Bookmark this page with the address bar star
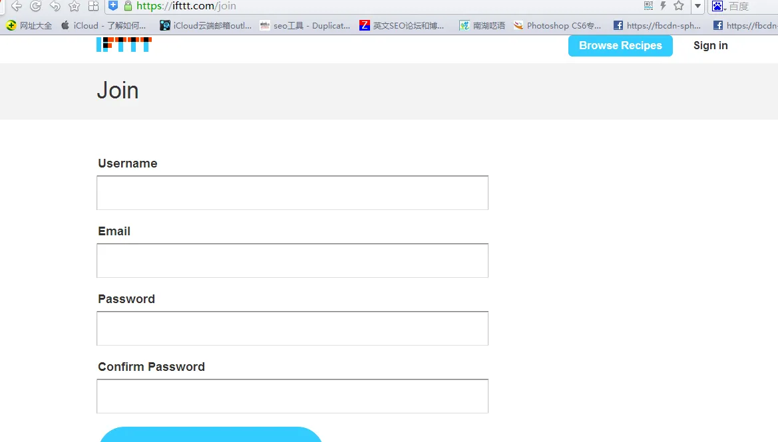This screenshot has width=778, height=442. pyautogui.click(x=679, y=6)
